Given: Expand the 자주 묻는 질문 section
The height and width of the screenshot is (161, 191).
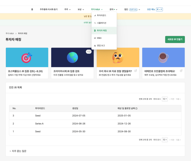Looking at the screenshot, I should (x=18, y=151).
